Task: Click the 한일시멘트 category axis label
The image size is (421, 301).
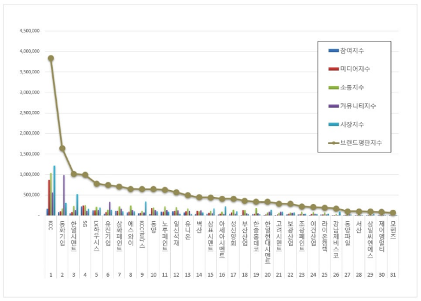Action: coord(74,233)
